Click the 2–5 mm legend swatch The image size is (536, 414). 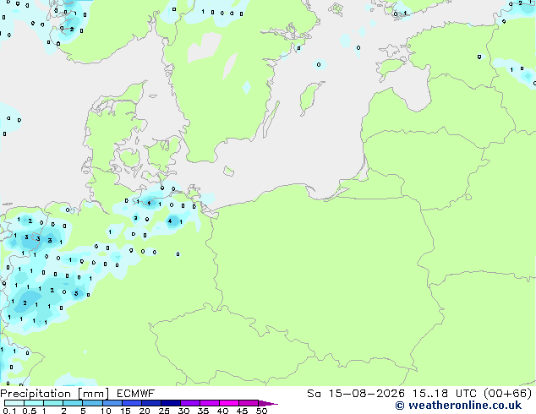73,403
